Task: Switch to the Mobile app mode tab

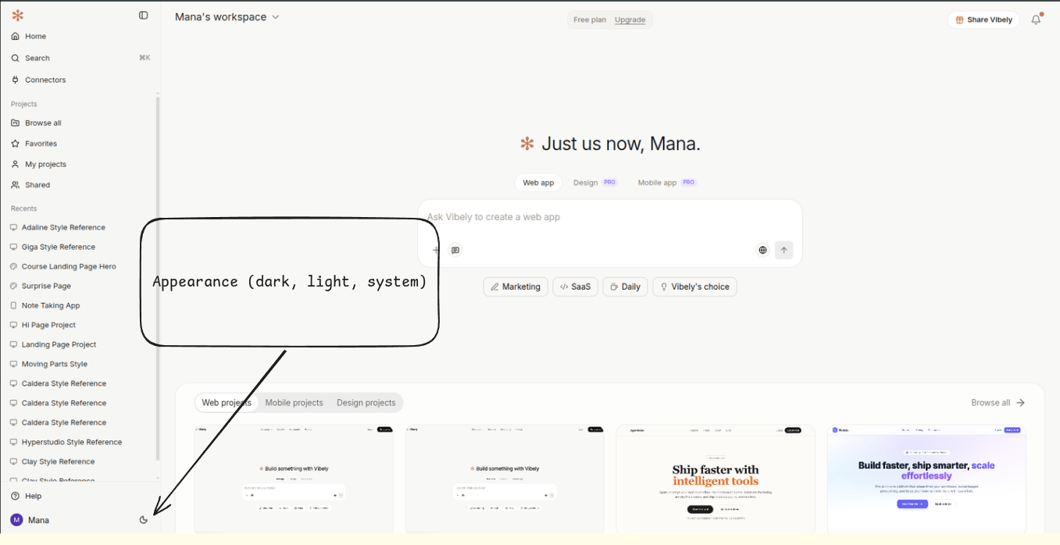Action: (666, 183)
